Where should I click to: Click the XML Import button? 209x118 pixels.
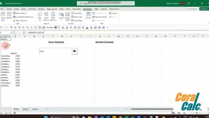tap(113, 13)
